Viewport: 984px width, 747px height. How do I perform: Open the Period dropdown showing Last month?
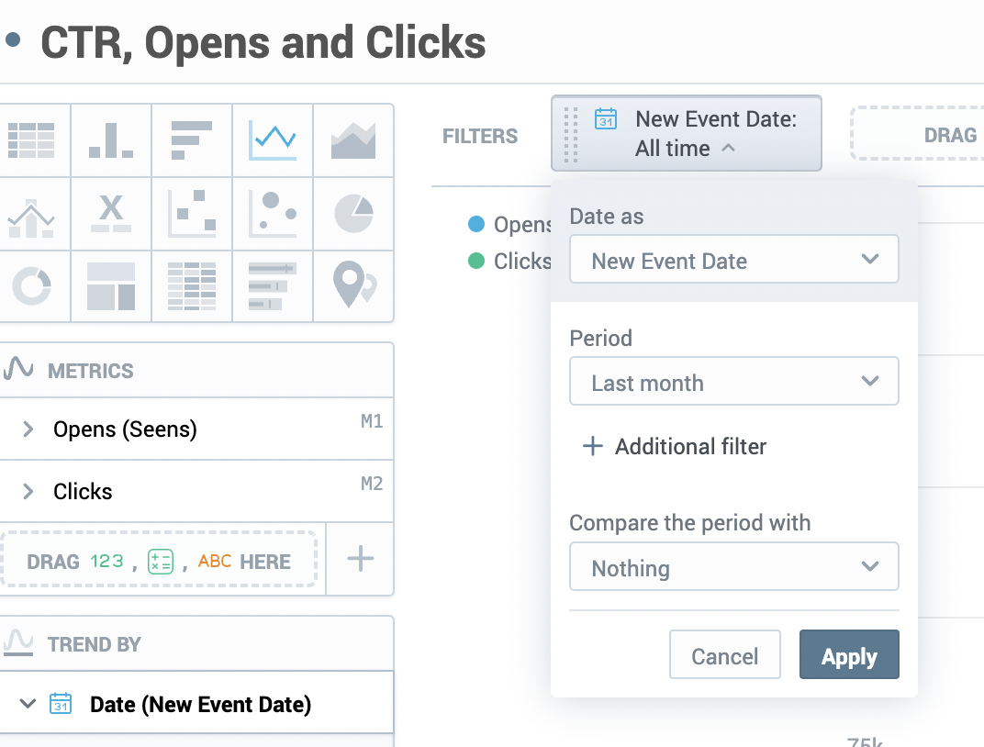(x=733, y=383)
